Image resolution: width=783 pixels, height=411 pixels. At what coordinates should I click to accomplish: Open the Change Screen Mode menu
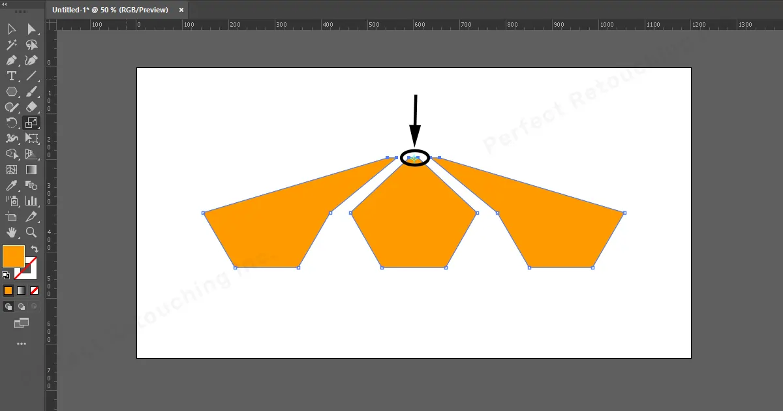coord(22,323)
